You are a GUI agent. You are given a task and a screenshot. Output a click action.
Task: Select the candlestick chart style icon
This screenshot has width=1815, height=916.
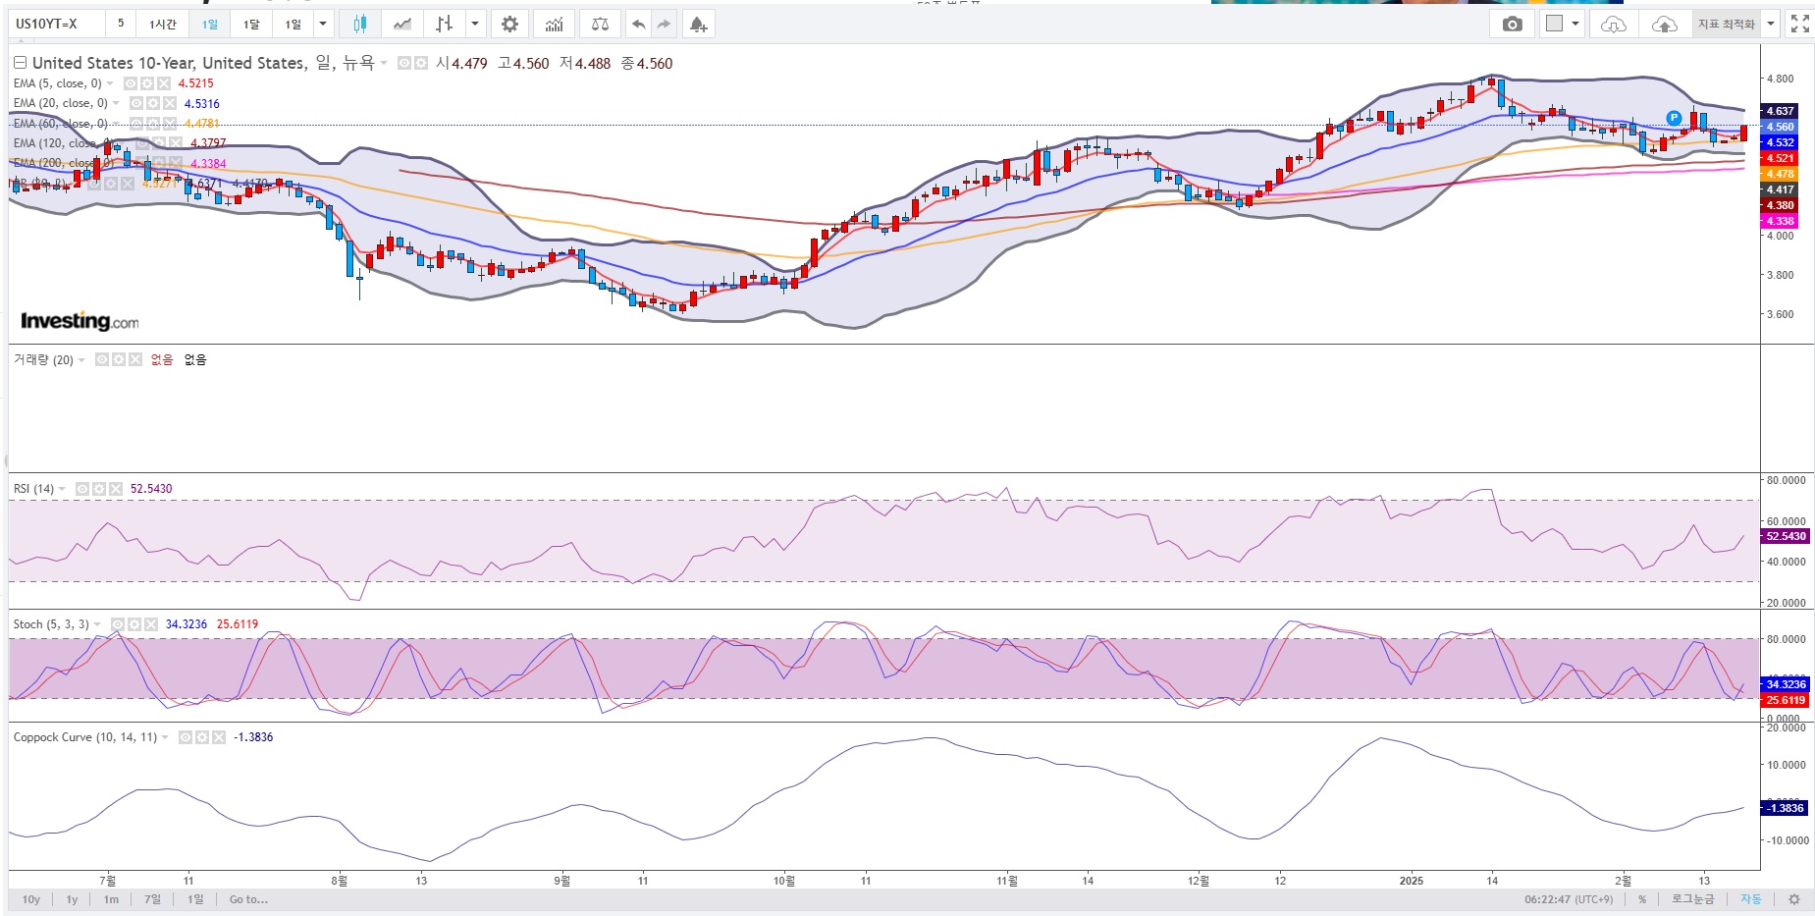[x=360, y=24]
